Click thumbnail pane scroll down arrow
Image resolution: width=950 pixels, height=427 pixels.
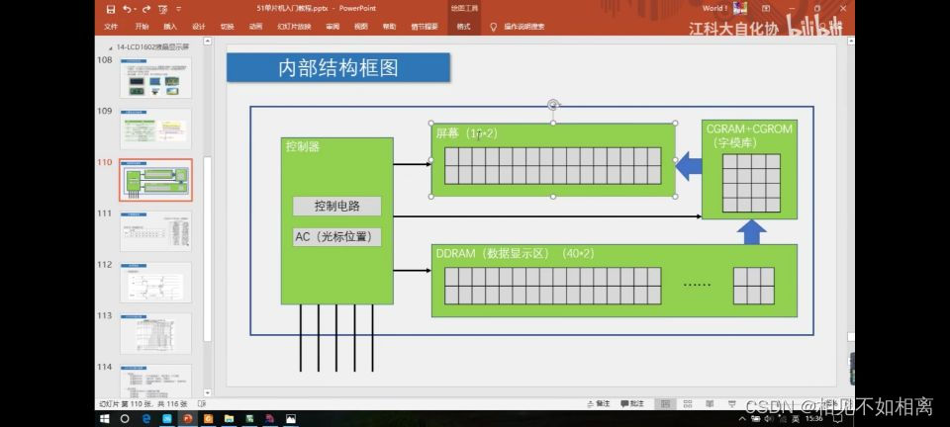tap(207, 393)
